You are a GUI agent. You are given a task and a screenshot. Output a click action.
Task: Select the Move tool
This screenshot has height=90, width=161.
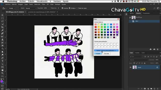click(2, 15)
